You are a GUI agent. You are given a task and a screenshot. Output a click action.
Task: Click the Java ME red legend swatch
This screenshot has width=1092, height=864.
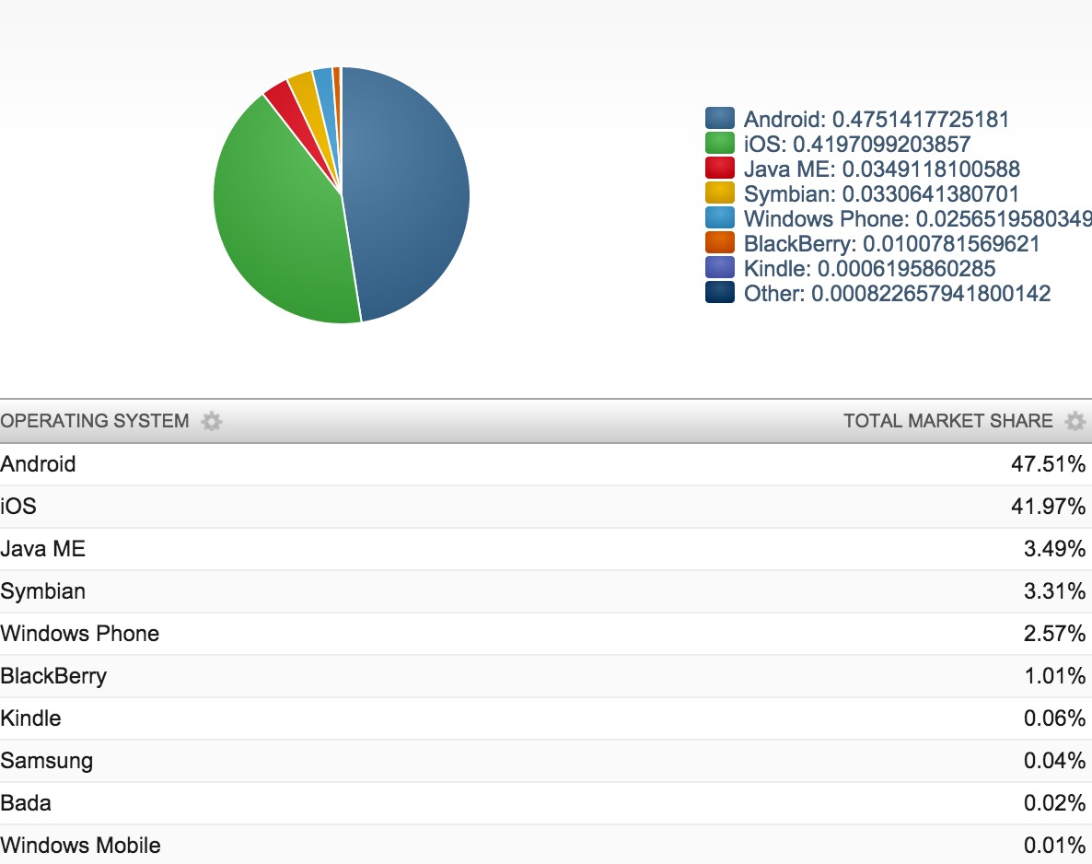(719, 168)
